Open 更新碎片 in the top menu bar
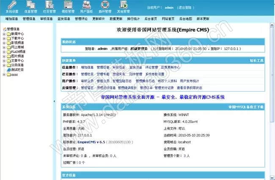This screenshot has height=180, width=275. click(x=99, y=19)
